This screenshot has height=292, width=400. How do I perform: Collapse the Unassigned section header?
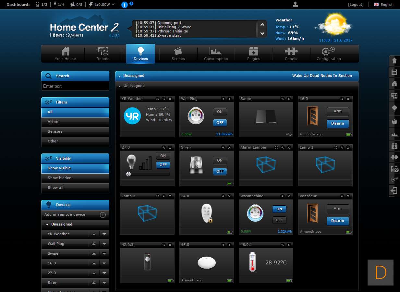[119, 76]
